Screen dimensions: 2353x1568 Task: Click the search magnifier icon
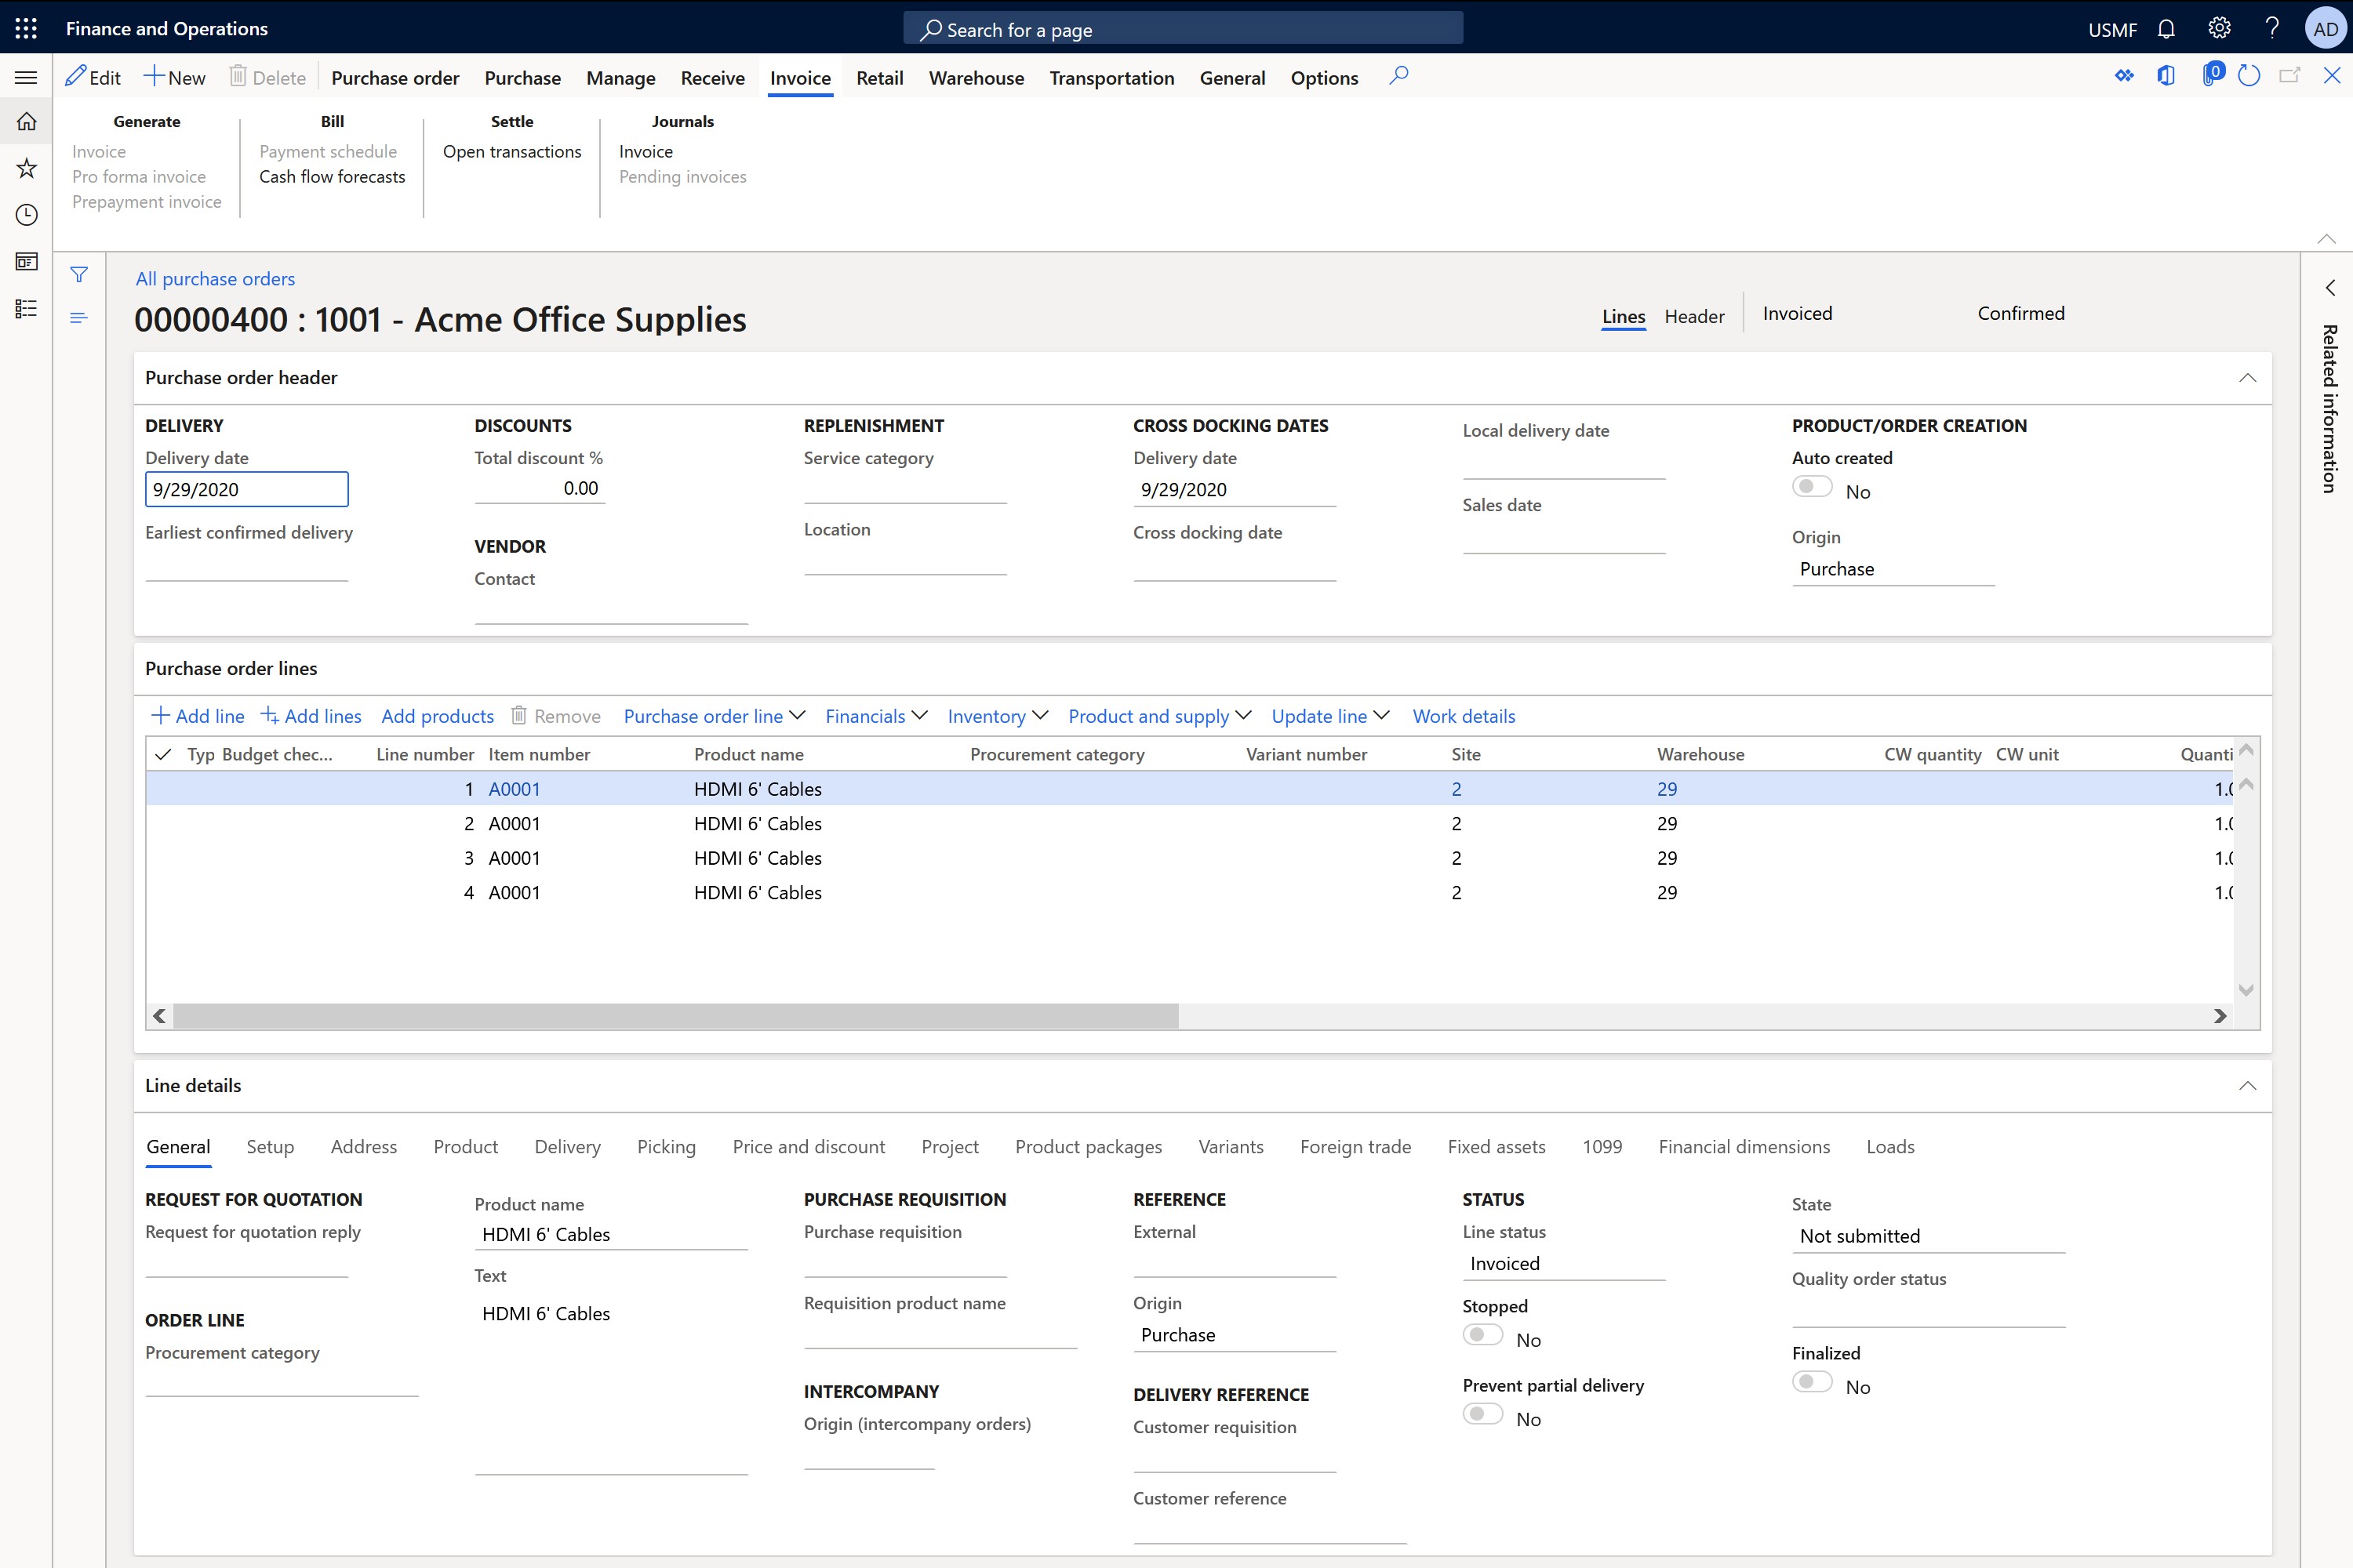pyautogui.click(x=1398, y=75)
